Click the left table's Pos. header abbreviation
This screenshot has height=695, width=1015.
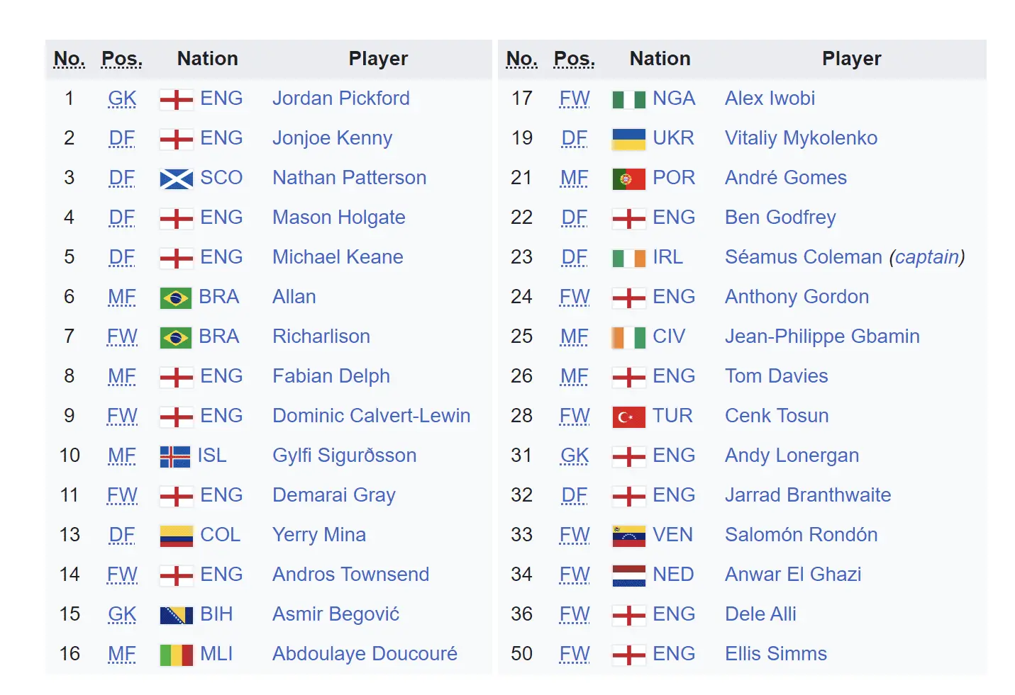click(x=122, y=59)
